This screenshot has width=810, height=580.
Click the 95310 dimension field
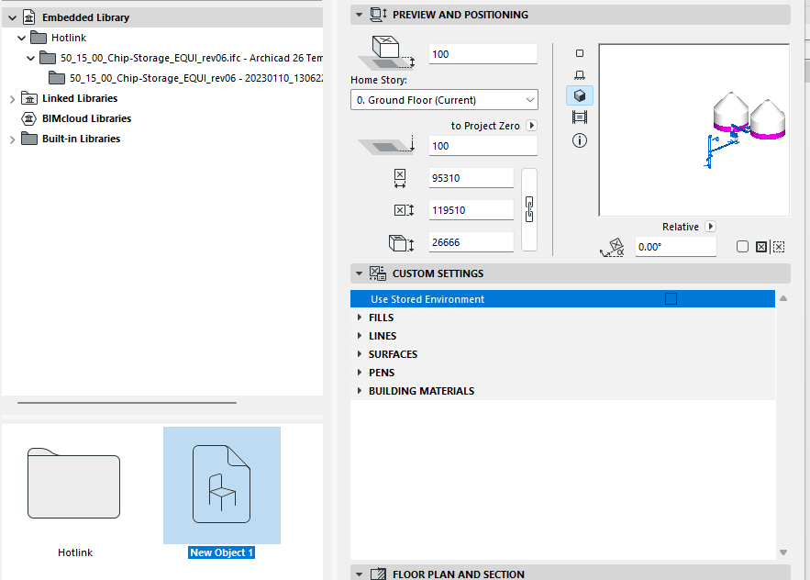click(x=472, y=178)
